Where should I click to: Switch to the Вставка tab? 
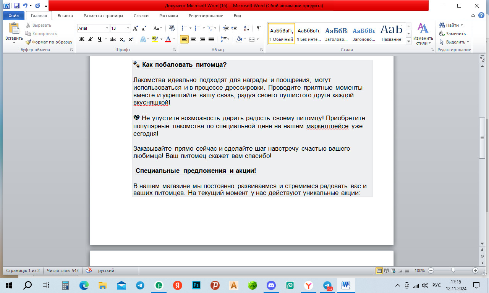tap(65, 16)
